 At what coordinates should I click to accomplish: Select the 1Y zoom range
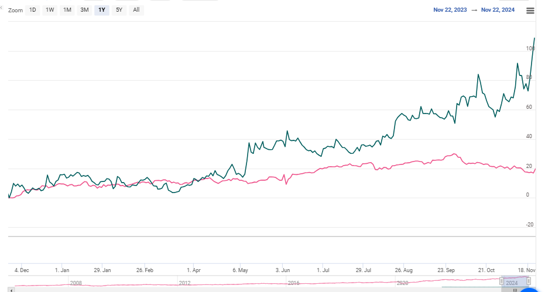tap(102, 10)
